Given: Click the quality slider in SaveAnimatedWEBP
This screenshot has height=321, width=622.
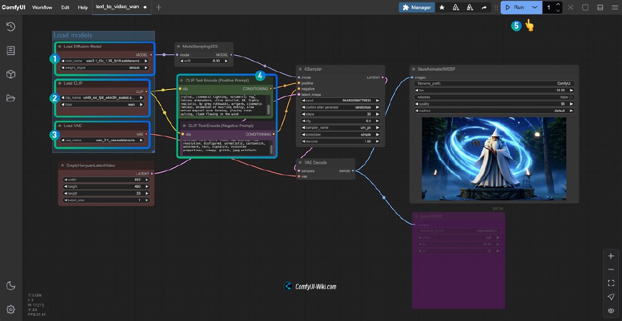Looking at the screenshot, I should pyautogui.click(x=494, y=104).
